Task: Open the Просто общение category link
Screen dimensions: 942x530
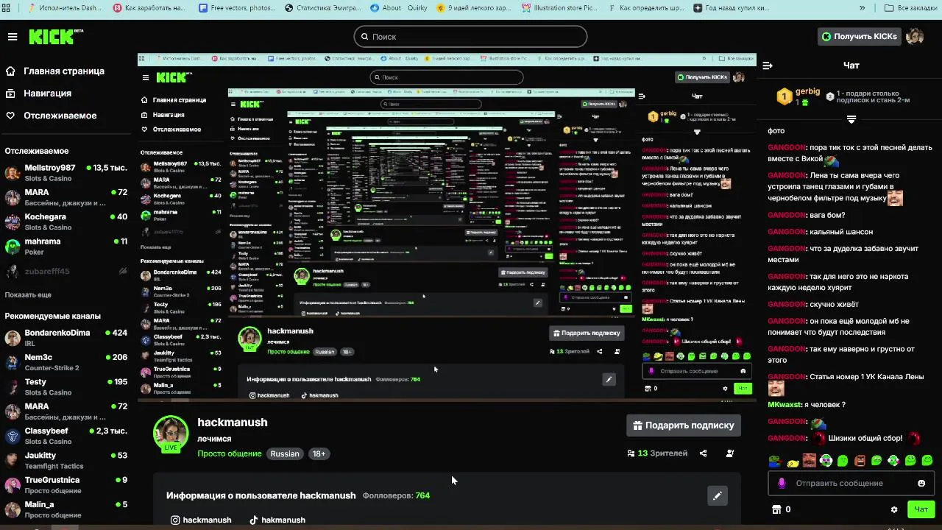Action: tap(230, 453)
